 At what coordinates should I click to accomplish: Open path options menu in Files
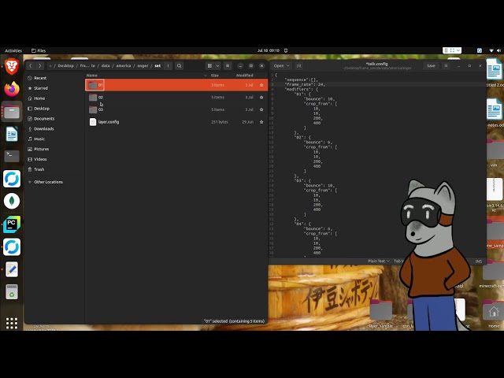coord(168,65)
